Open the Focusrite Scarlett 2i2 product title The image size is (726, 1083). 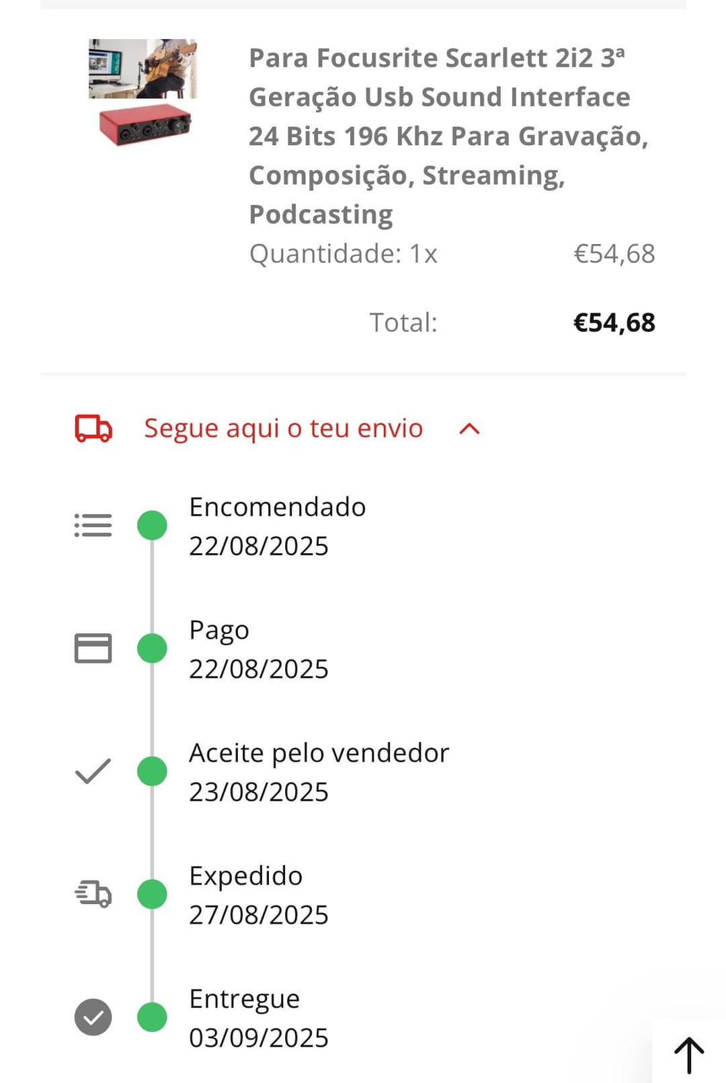click(448, 136)
